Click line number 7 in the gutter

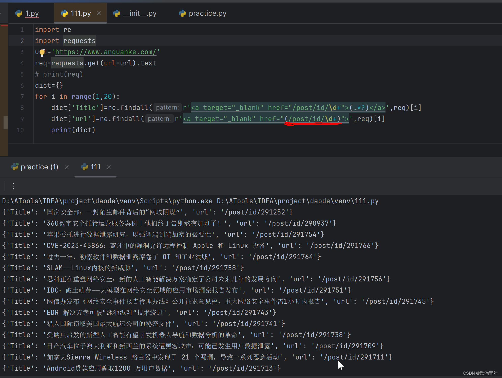tap(22, 97)
